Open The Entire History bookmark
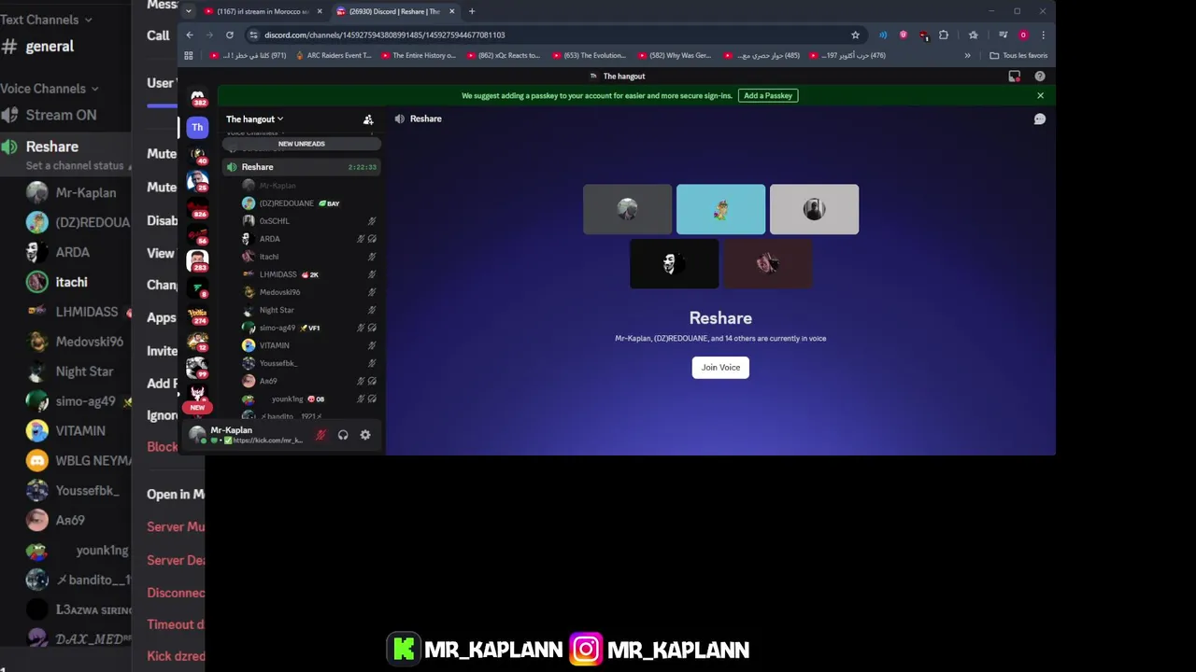Image resolution: width=1196 pixels, height=672 pixels. pyautogui.click(x=419, y=55)
